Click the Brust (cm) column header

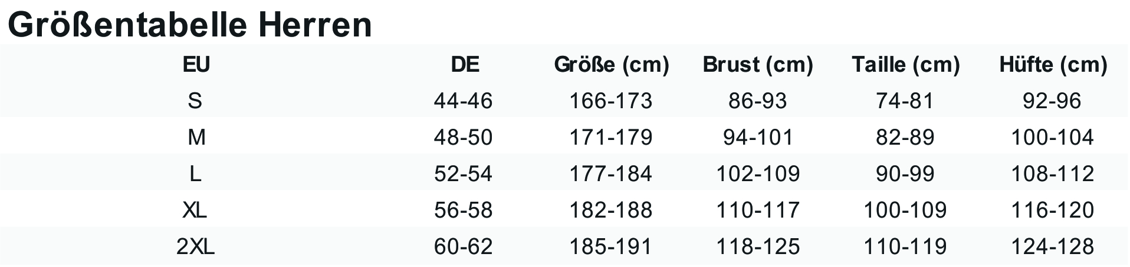pos(758,65)
